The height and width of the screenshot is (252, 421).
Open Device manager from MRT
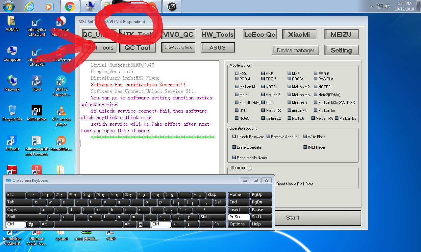pyautogui.click(x=295, y=50)
